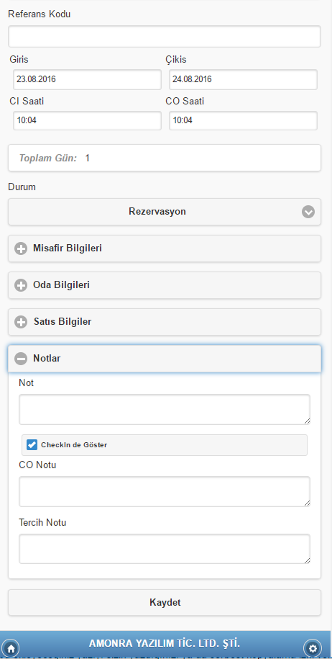
Task: Click the minus icon beside Notlar
Action: point(21,359)
